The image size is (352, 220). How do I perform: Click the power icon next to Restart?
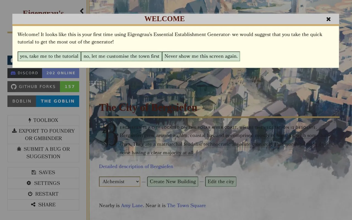(x=30, y=194)
